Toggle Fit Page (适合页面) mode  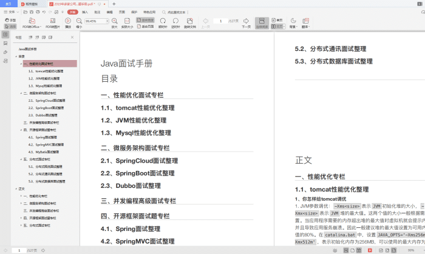click(145, 26)
